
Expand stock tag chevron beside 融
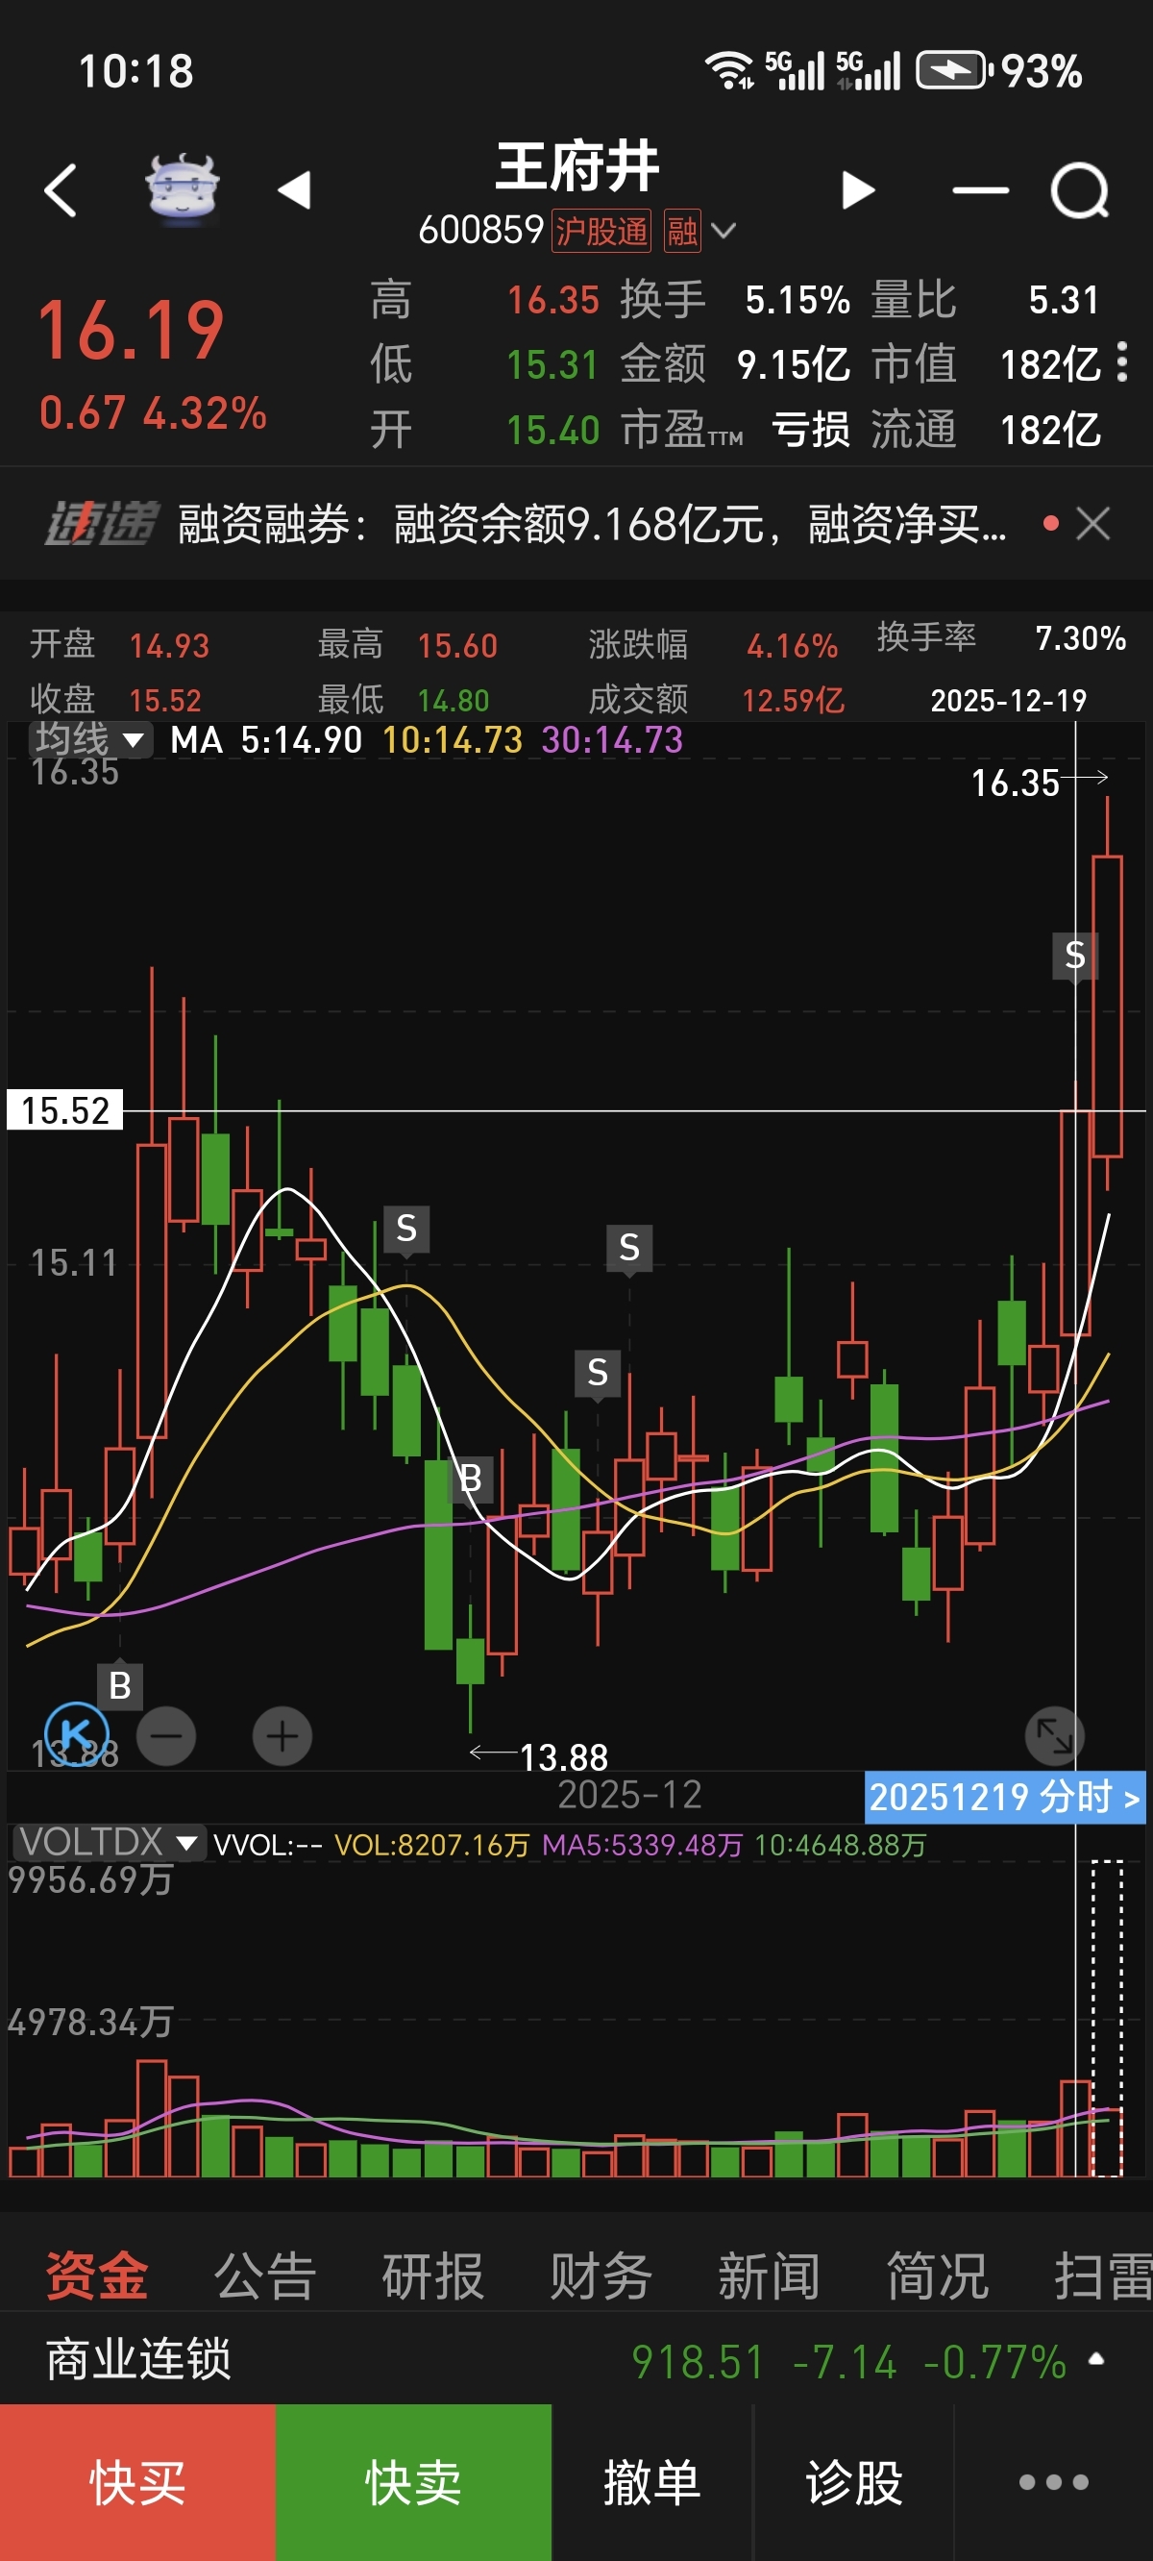click(724, 231)
